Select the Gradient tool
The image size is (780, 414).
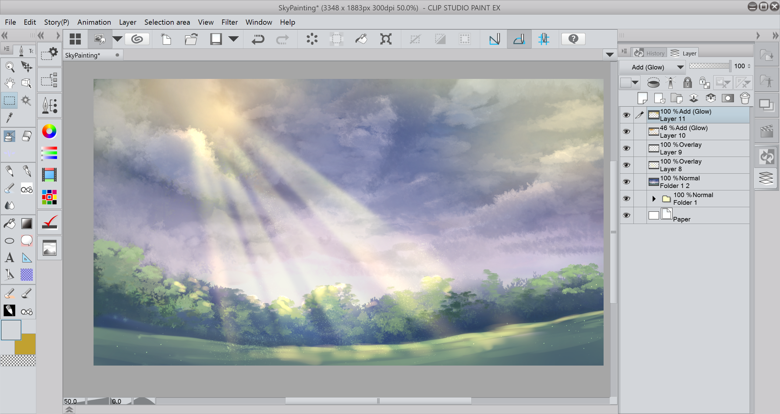point(27,224)
